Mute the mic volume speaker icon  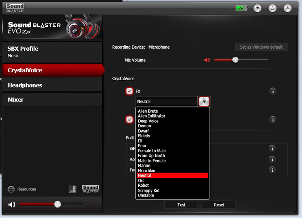point(207,60)
